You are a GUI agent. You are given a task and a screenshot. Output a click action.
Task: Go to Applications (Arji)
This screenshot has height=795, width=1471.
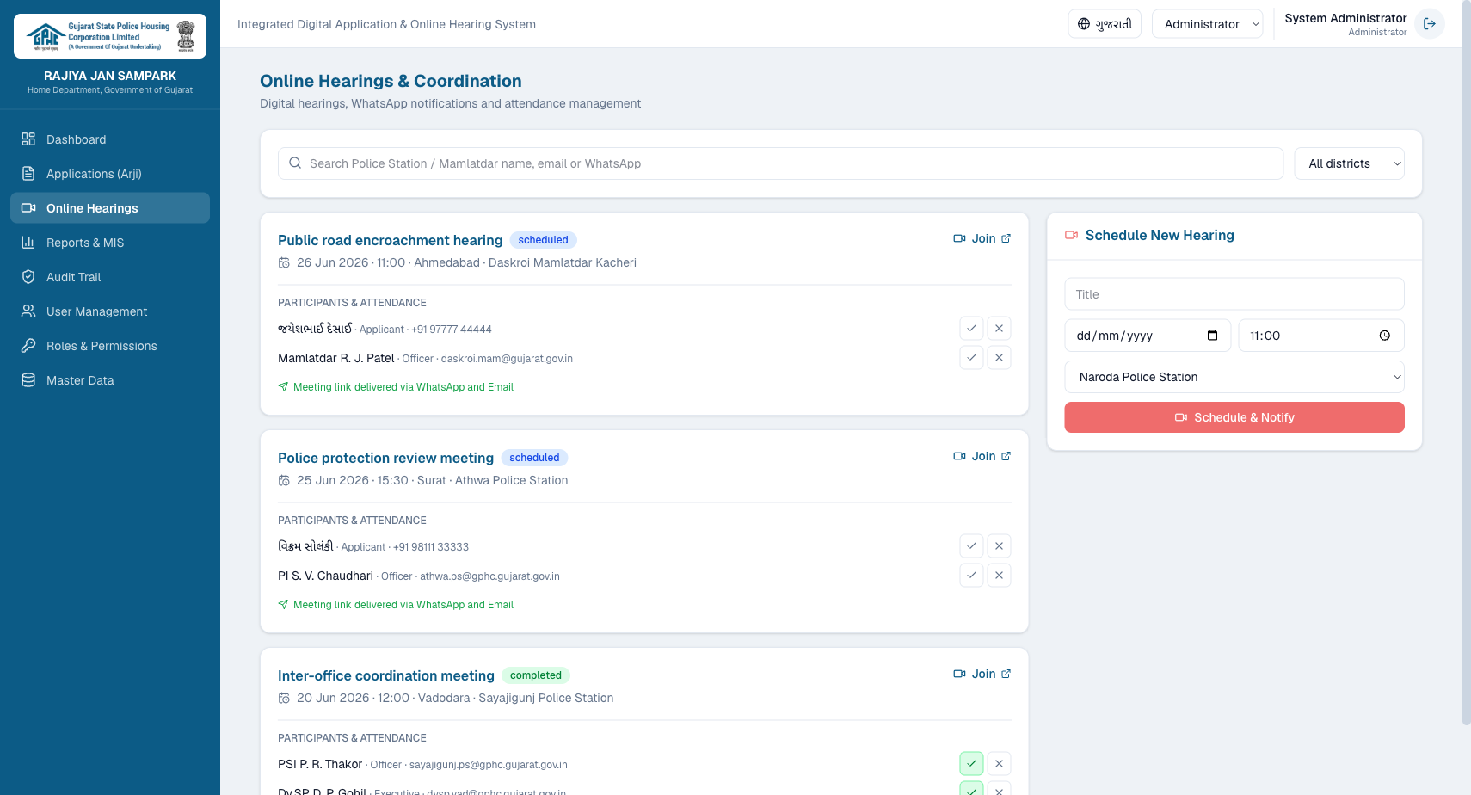point(110,174)
